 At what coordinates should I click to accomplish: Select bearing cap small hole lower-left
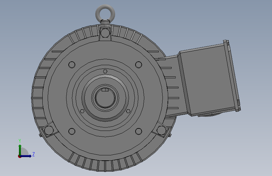[82, 111]
